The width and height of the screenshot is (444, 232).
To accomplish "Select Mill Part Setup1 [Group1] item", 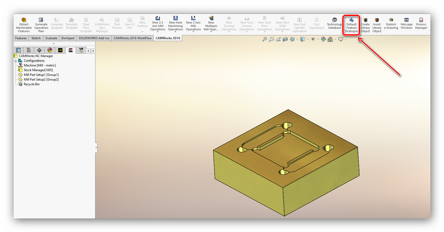I will coord(41,75).
